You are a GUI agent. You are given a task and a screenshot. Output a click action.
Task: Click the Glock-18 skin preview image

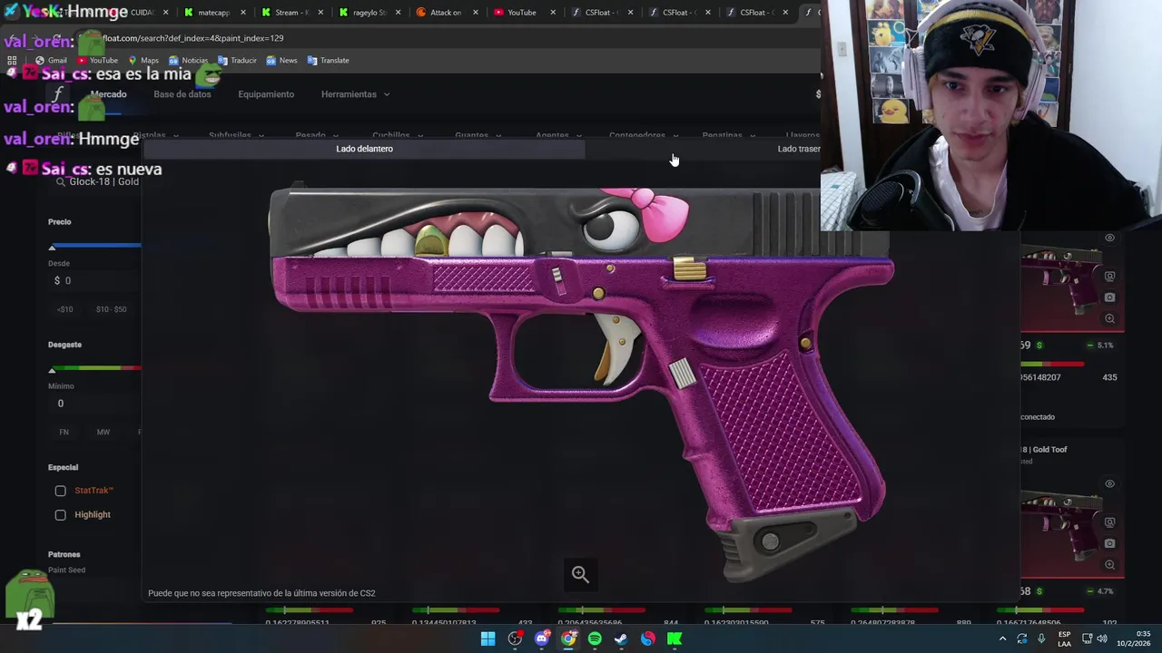point(581,381)
